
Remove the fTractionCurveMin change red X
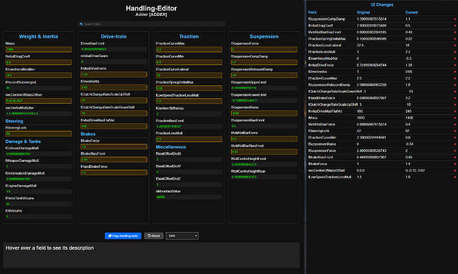click(x=455, y=138)
